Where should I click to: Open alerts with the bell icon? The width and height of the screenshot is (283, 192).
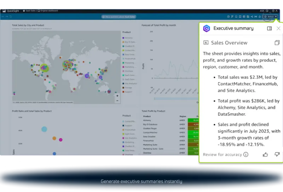tap(260, 17)
